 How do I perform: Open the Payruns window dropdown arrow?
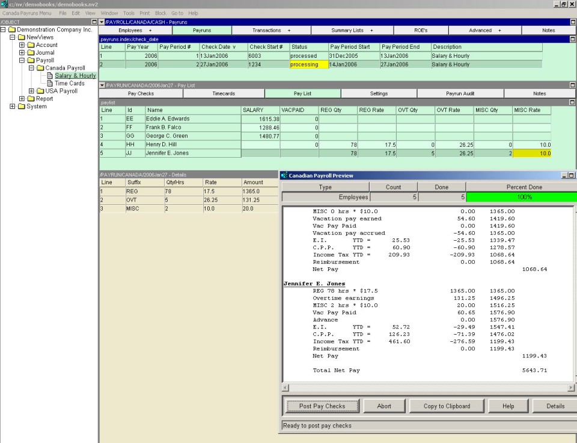pos(102,22)
